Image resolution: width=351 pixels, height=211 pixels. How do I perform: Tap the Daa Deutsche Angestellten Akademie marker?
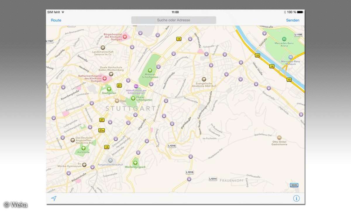click(x=73, y=140)
